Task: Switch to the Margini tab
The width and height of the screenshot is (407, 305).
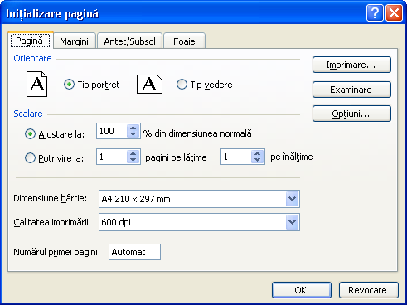Action: tap(75, 41)
